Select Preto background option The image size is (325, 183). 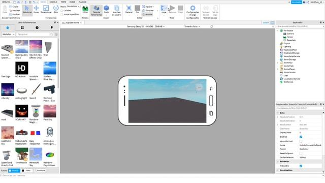tap(26, 171)
